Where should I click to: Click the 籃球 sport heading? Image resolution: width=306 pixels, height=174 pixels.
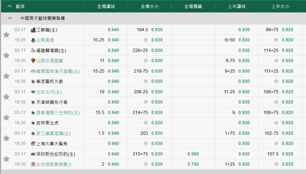20,6
